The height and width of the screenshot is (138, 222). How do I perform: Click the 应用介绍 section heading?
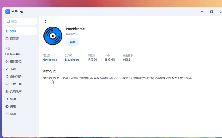[x=49, y=72]
